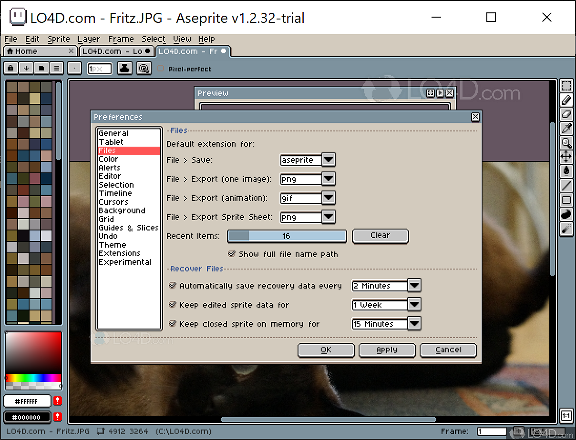Open the File > Save extension dropdown
The image size is (576, 440).
[x=329, y=160]
